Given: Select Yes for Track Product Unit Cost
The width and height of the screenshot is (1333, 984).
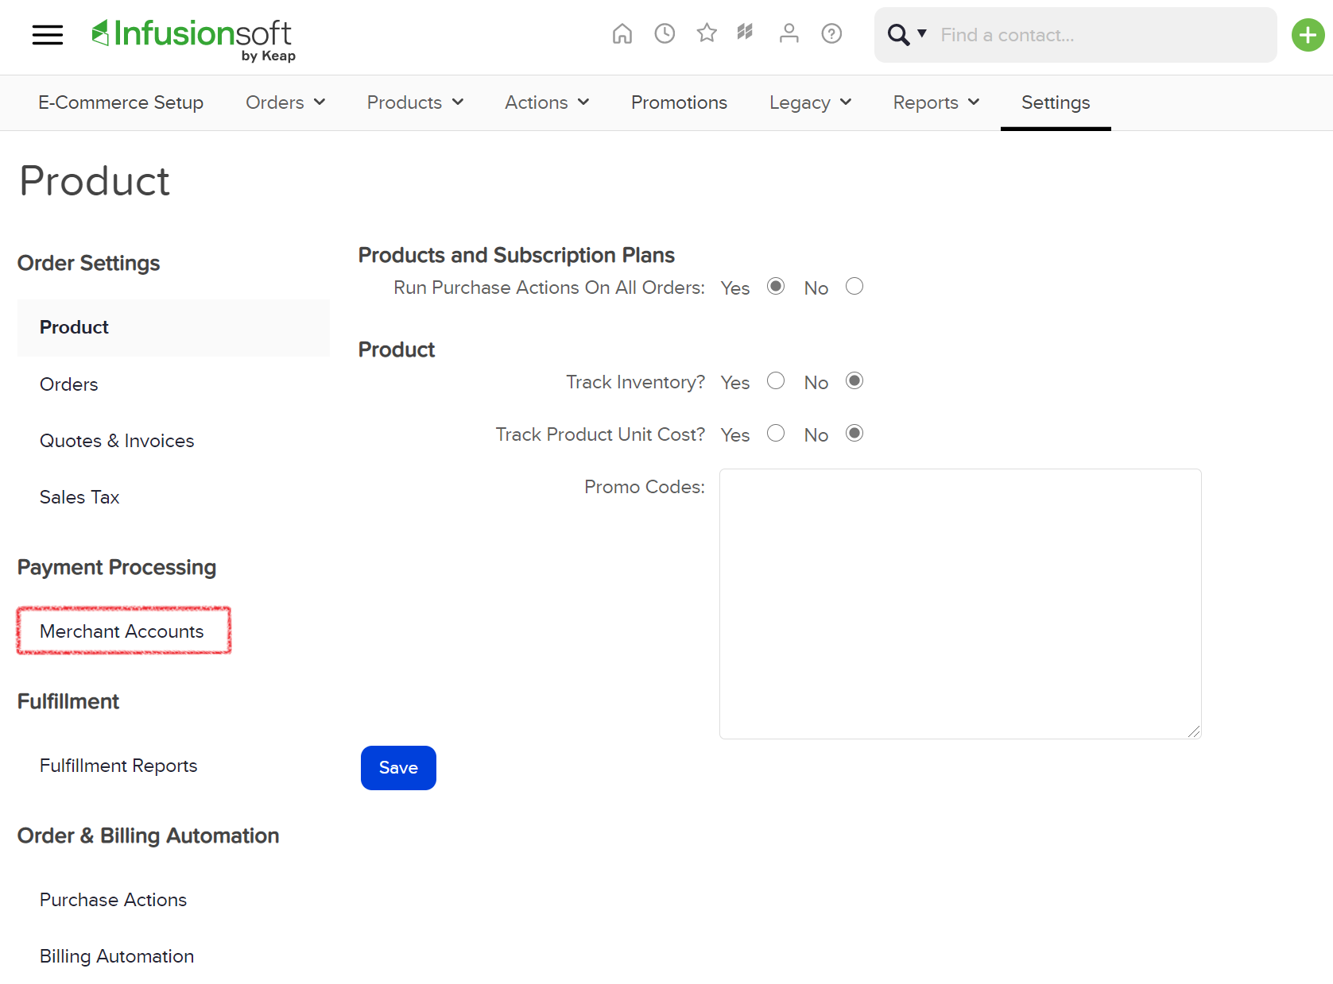Looking at the screenshot, I should (776, 433).
